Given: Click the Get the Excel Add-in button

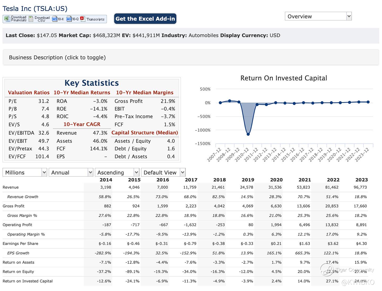Looking at the screenshot, I should click(145, 19).
